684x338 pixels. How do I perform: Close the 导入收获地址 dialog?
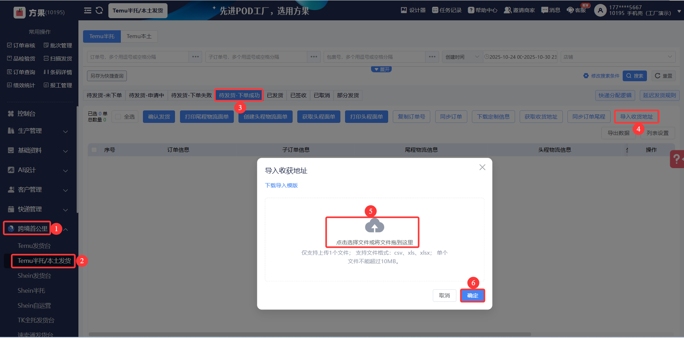482,167
